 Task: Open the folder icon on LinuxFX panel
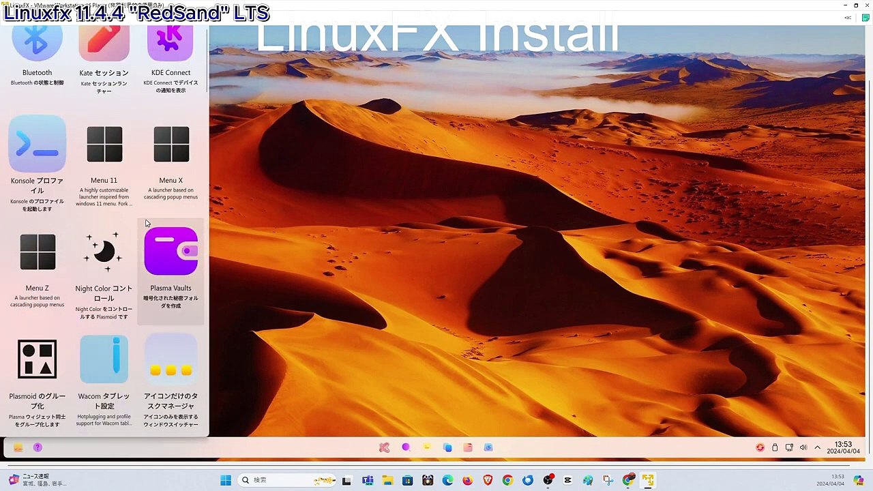point(18,447)
